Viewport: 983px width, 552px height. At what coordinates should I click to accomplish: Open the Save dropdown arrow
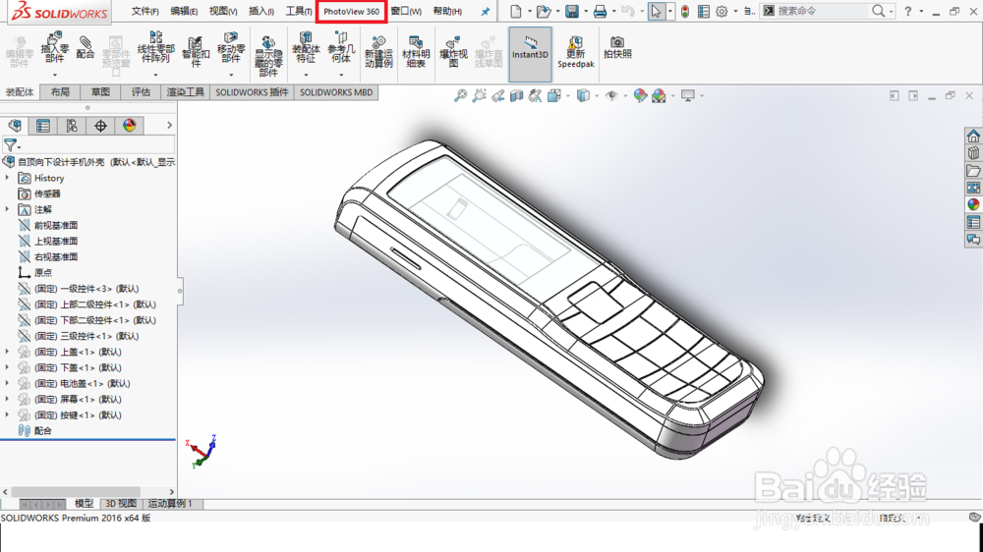pos(586,11)
